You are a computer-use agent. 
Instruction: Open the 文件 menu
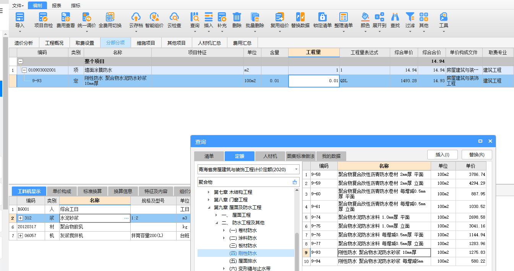[18, 5]
